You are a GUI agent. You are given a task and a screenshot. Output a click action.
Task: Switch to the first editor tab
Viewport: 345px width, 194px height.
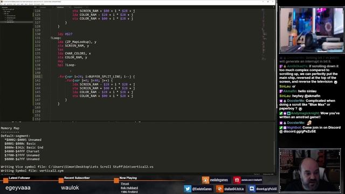43,7
